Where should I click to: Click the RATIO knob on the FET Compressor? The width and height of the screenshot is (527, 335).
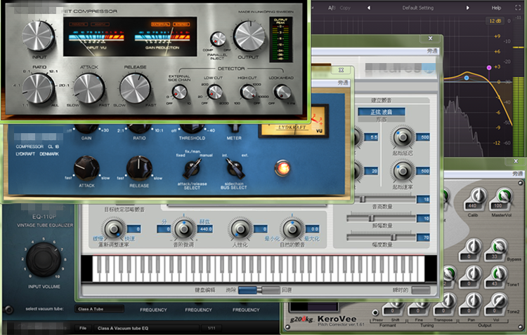point(39,88)
